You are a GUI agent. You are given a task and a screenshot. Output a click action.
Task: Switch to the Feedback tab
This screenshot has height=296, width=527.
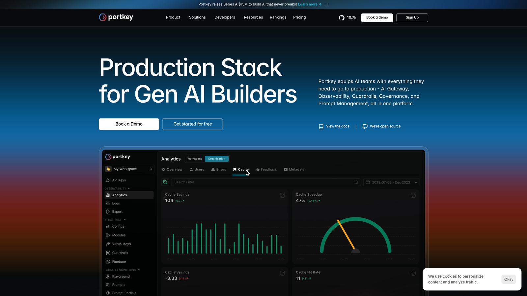point(266,169)
